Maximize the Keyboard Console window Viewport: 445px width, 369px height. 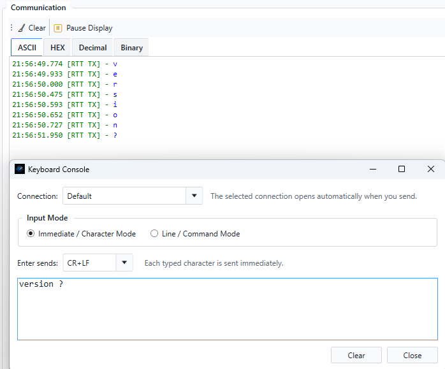[402, 169]
